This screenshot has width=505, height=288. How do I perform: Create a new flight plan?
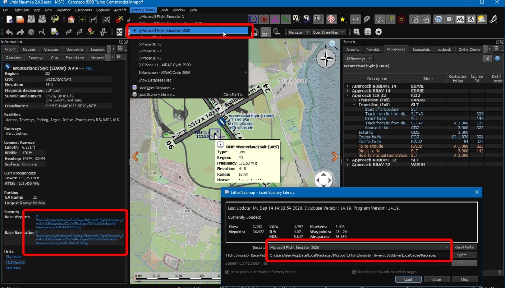click(x=10, y=20)
